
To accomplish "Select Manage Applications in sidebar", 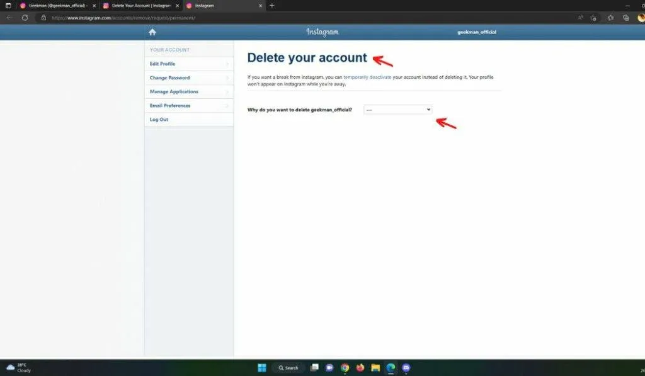I will (189, 92).
